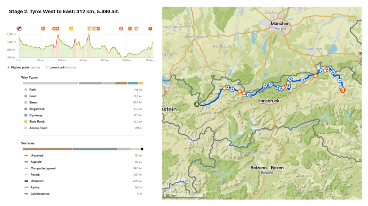
Task: Click the teal Cycleway color swatch
Action: pyautogui.click(x=26, y=115)
